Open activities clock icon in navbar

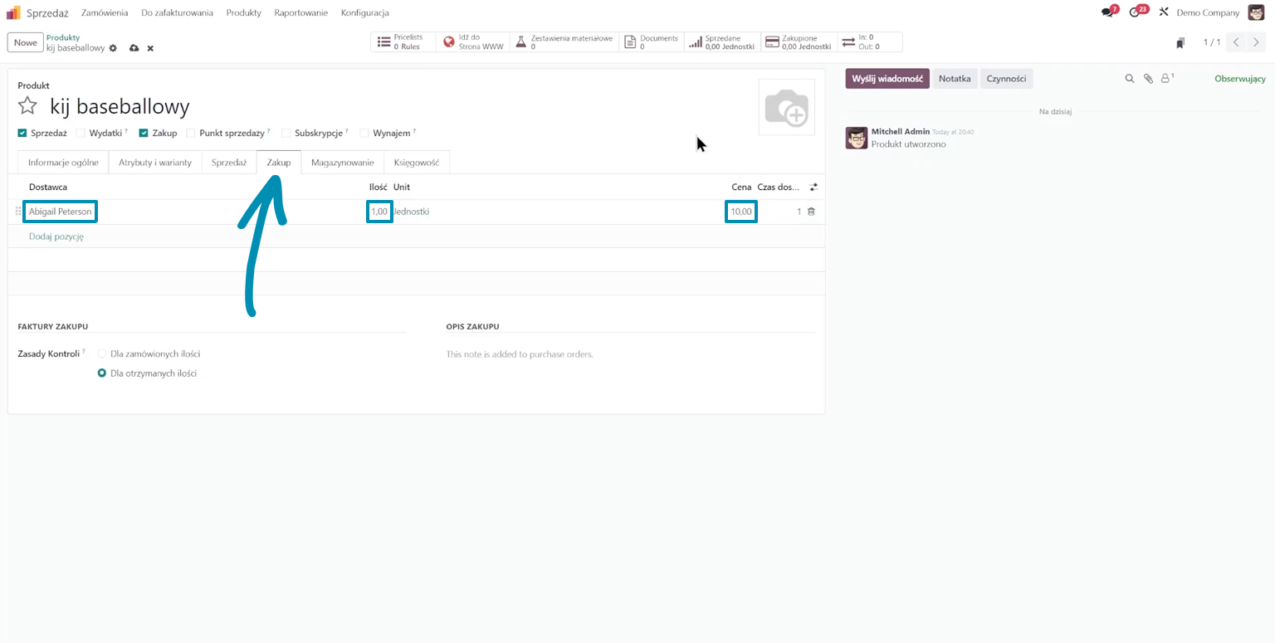pos(1135,12)
